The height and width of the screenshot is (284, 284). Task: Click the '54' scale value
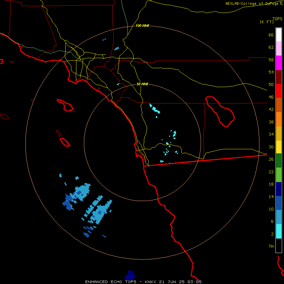(271, 72)
